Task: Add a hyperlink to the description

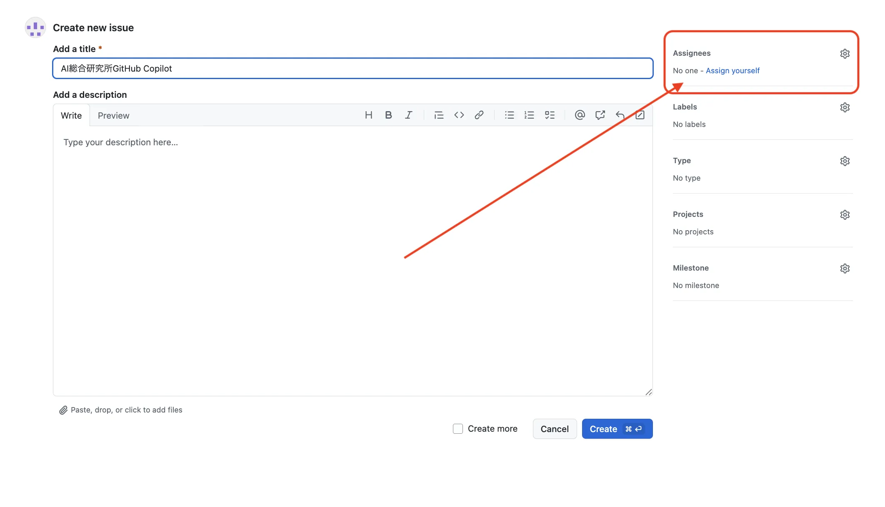Action: [479, 115]
